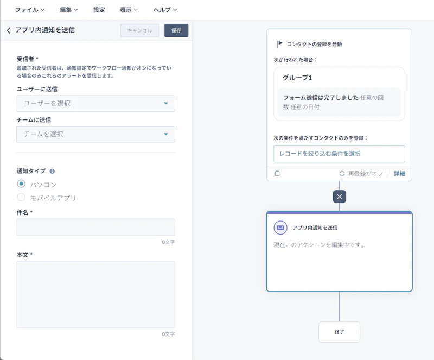The width and height of the screenshot is (434, 360).
Task: Click the 終了 end node
Action: [x=340, y=332]
